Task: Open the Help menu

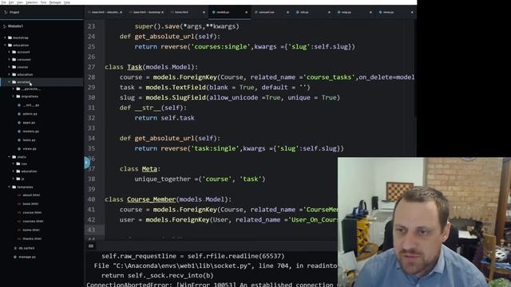Action: [67, 2]
